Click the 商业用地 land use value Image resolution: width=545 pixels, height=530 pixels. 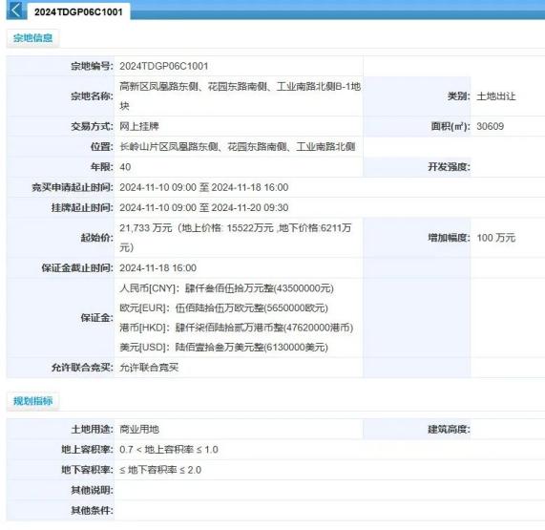[139, 429]
